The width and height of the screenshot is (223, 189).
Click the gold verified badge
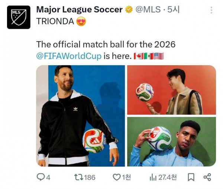coord(129,10)
